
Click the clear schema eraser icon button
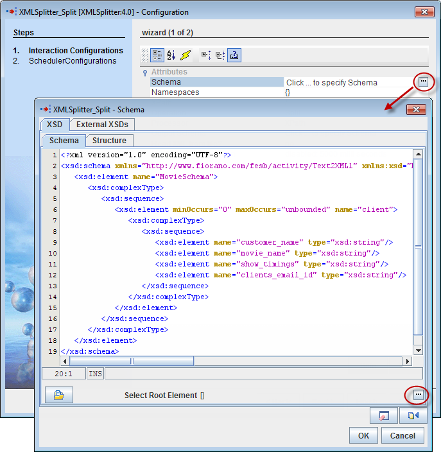384,415
